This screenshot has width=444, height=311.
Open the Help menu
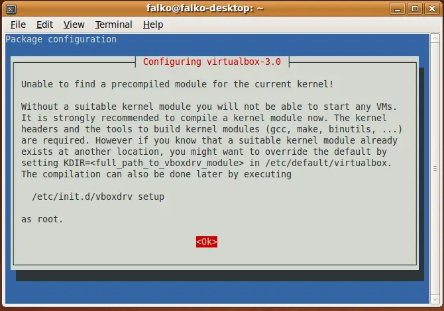[x=153, y=25]
